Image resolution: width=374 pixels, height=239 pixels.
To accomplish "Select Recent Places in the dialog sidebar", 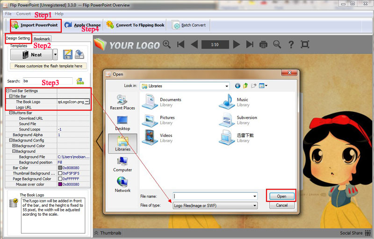I will point(122,102).
